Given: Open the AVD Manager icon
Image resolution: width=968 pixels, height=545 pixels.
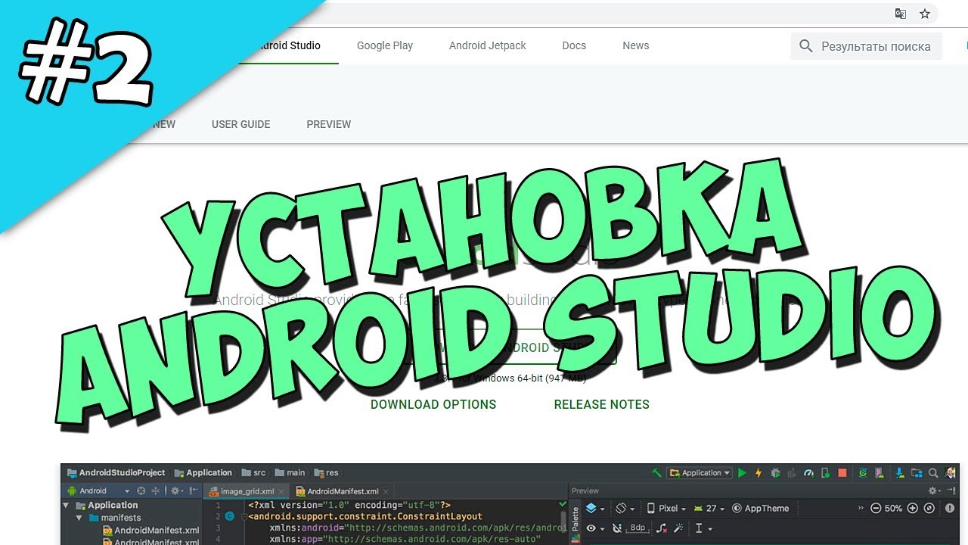Looking at the screenshot, I should [879, 473].
